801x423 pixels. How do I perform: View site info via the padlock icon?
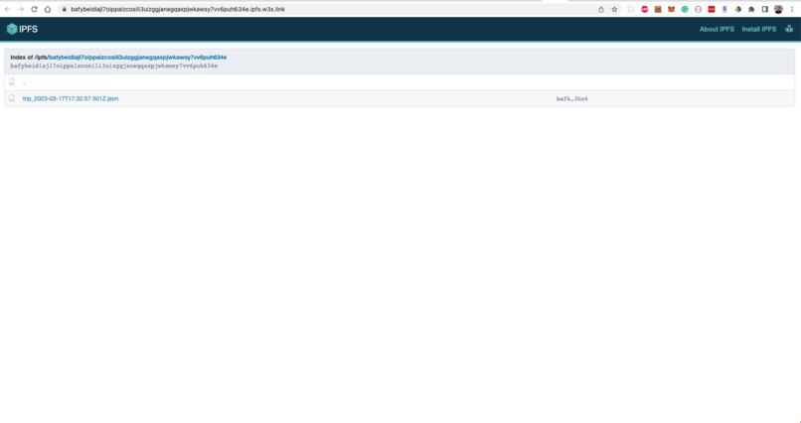click(65, 9)
